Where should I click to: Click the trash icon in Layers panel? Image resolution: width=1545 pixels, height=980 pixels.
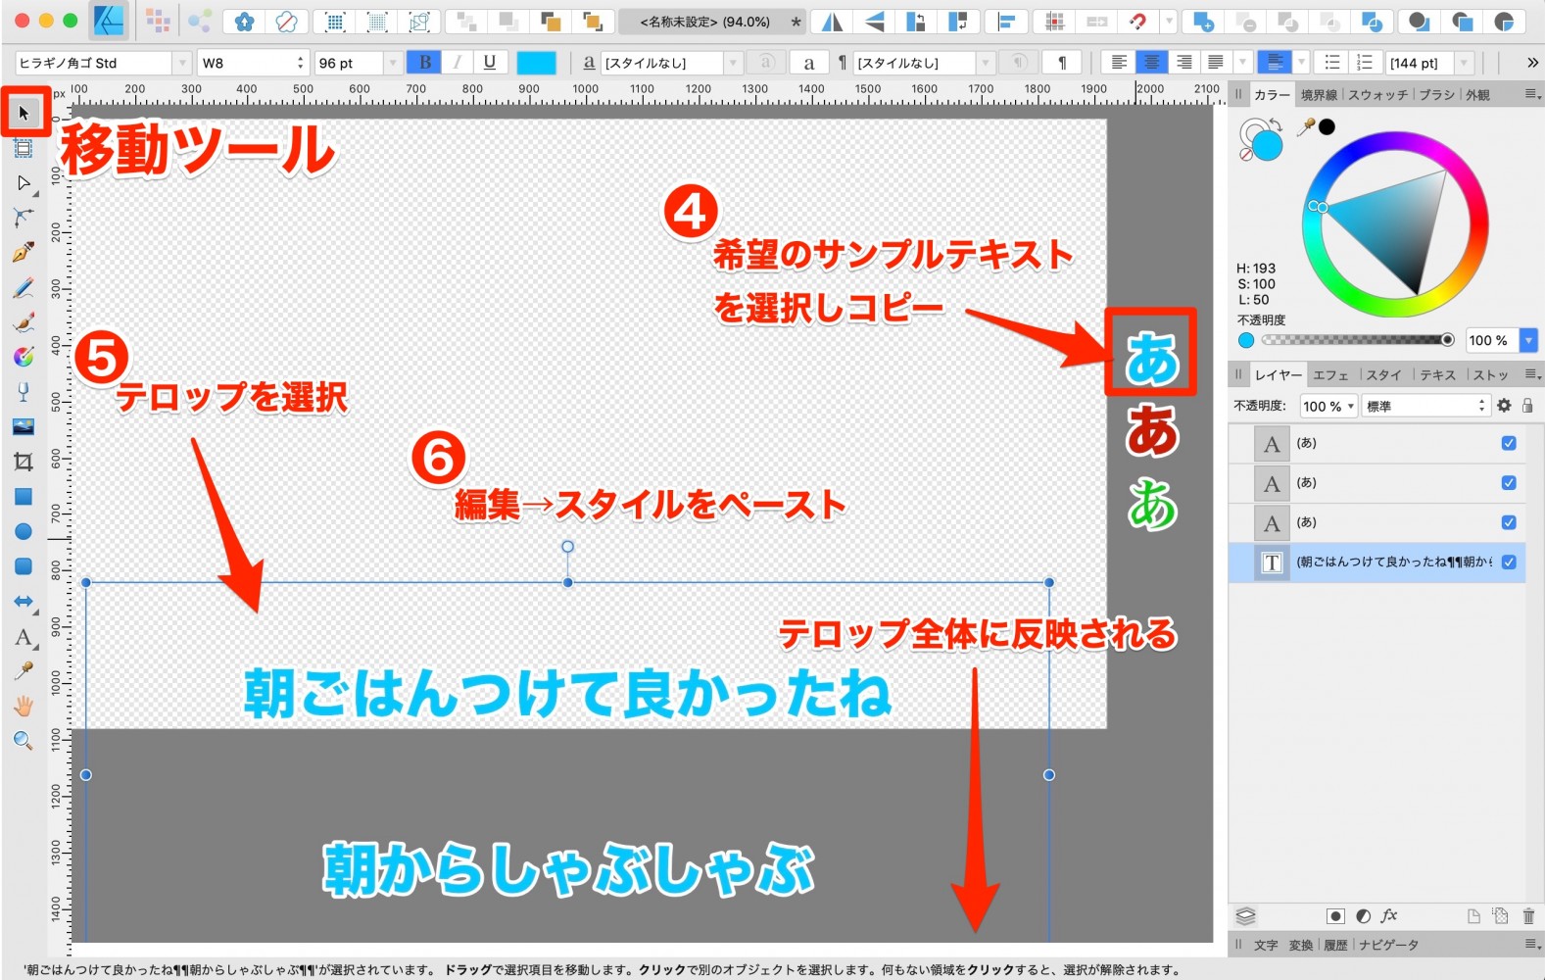click(1528, 916)
